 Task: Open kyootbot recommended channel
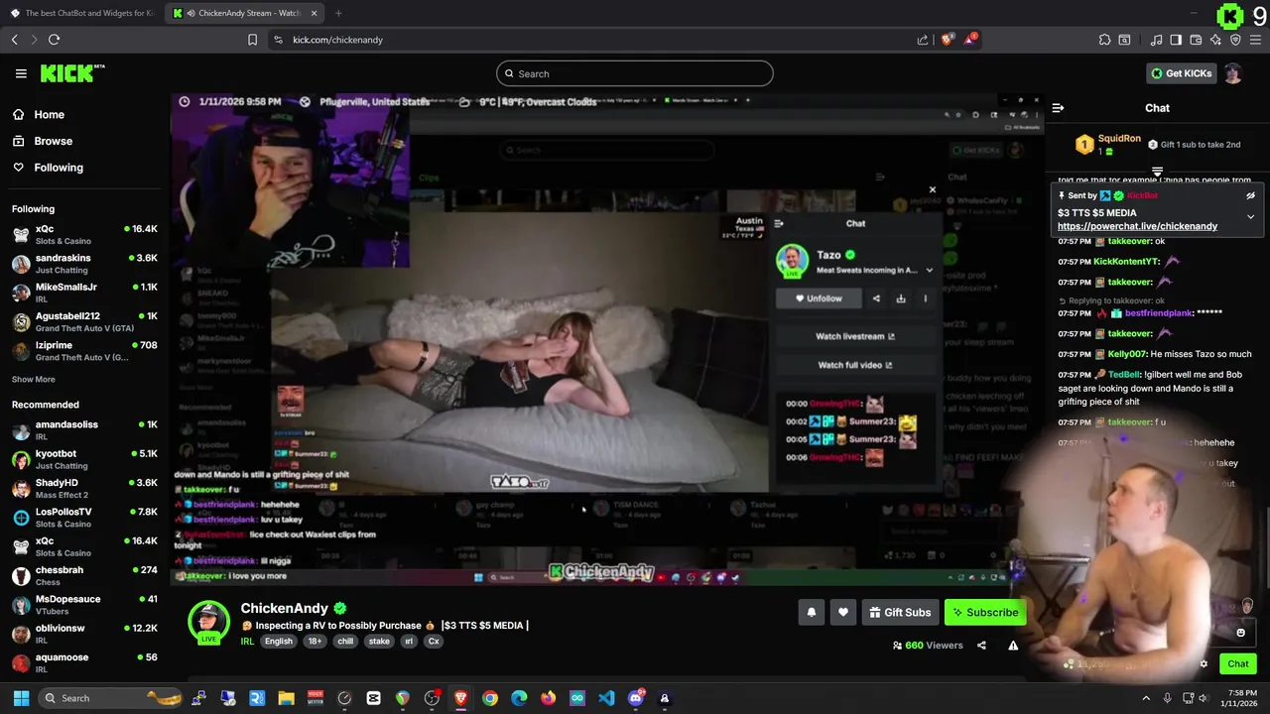(x=84, y=459)
